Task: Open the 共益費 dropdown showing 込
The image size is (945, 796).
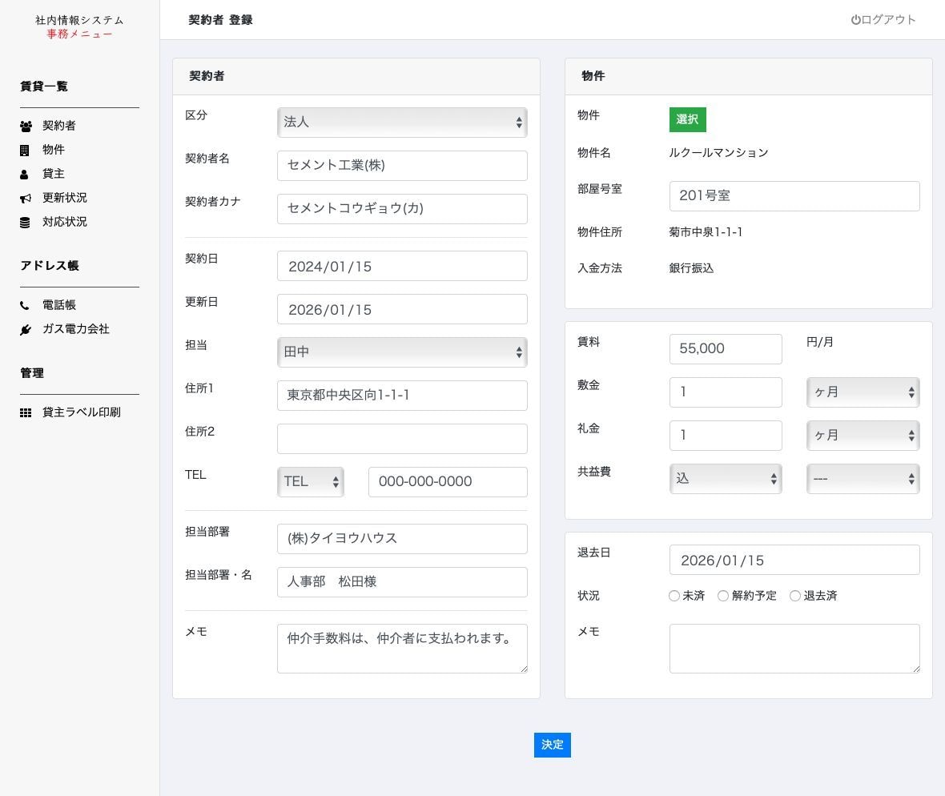Action: click(x=726, y=478)
